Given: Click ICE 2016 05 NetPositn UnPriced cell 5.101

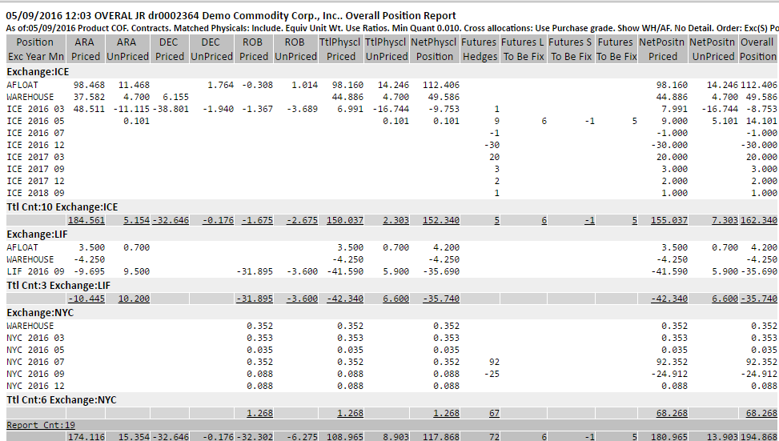Looking at the screenshot, I should point(725,121).
